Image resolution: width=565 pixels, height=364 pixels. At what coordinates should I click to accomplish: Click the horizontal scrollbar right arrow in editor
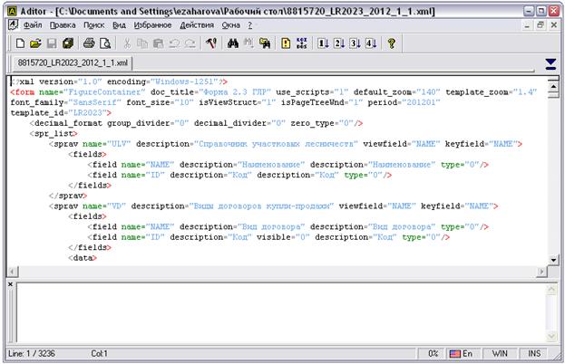(x=542, y=273)
